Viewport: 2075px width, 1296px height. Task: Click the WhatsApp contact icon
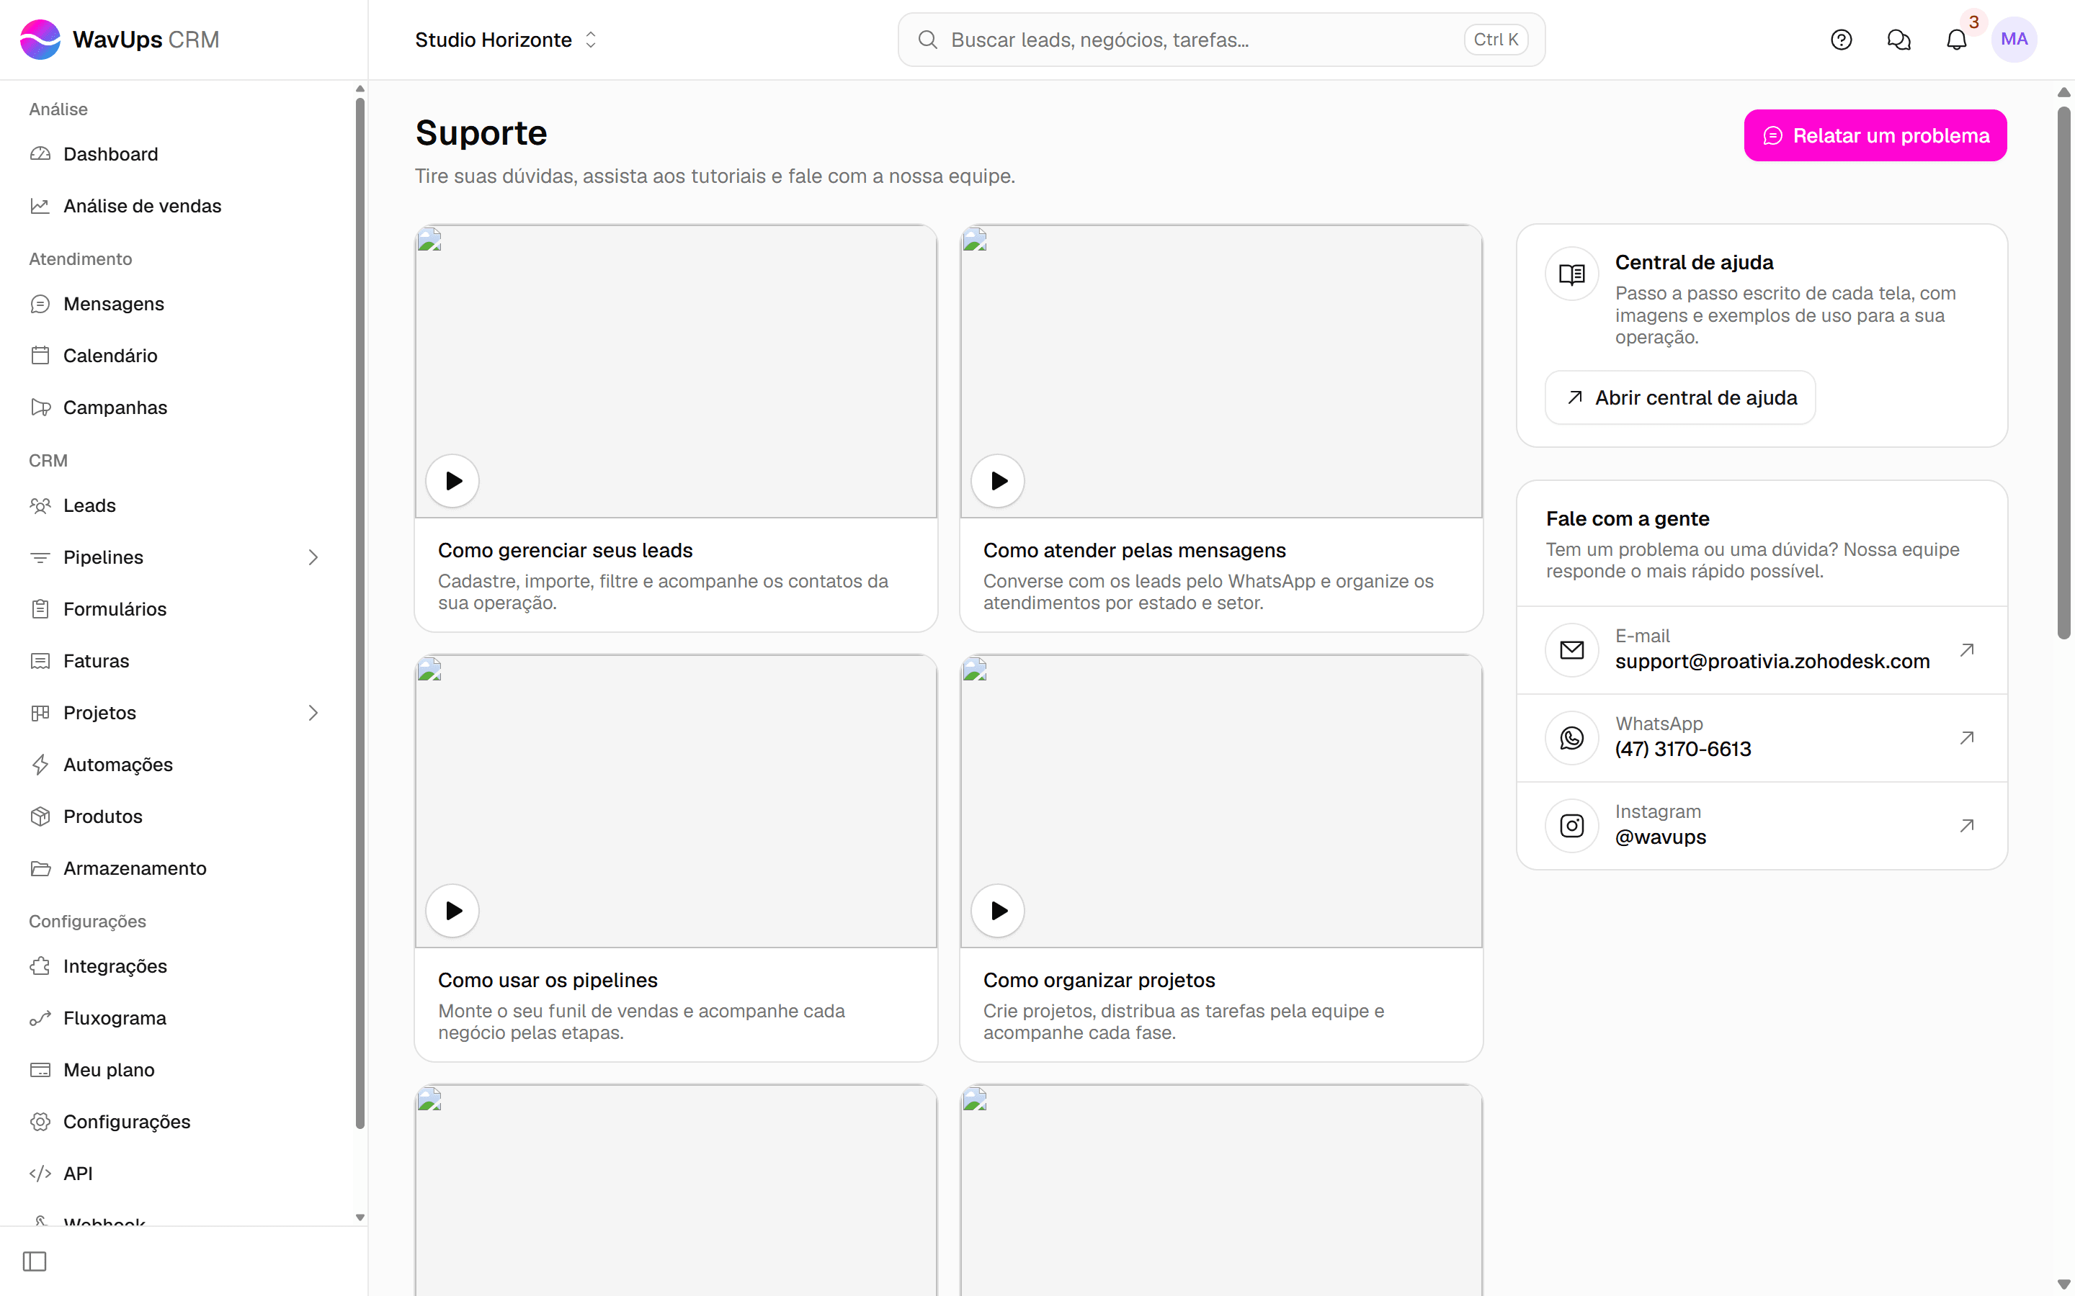coord(1571,737)
